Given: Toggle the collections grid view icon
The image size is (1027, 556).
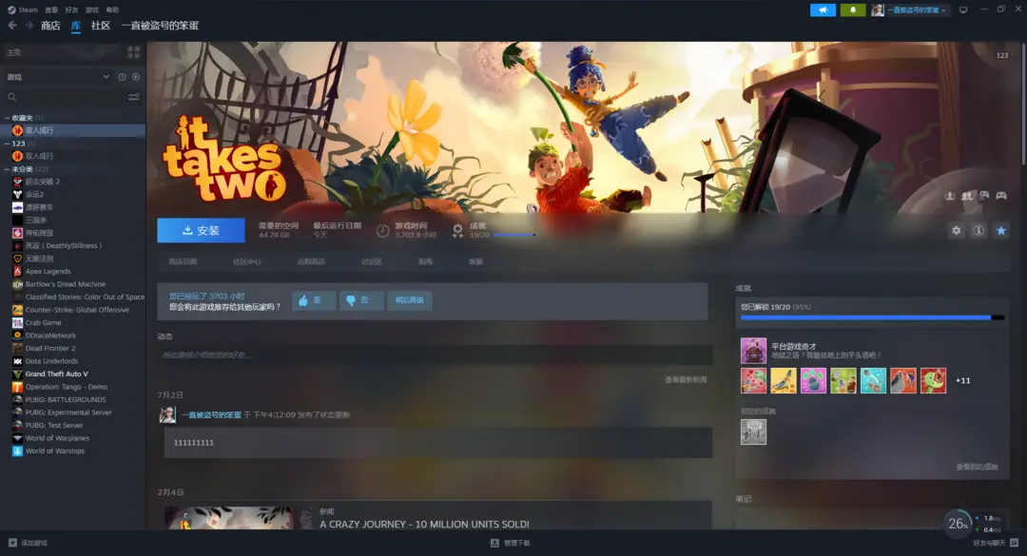Looking at the screenshot, I should (134, 51).
